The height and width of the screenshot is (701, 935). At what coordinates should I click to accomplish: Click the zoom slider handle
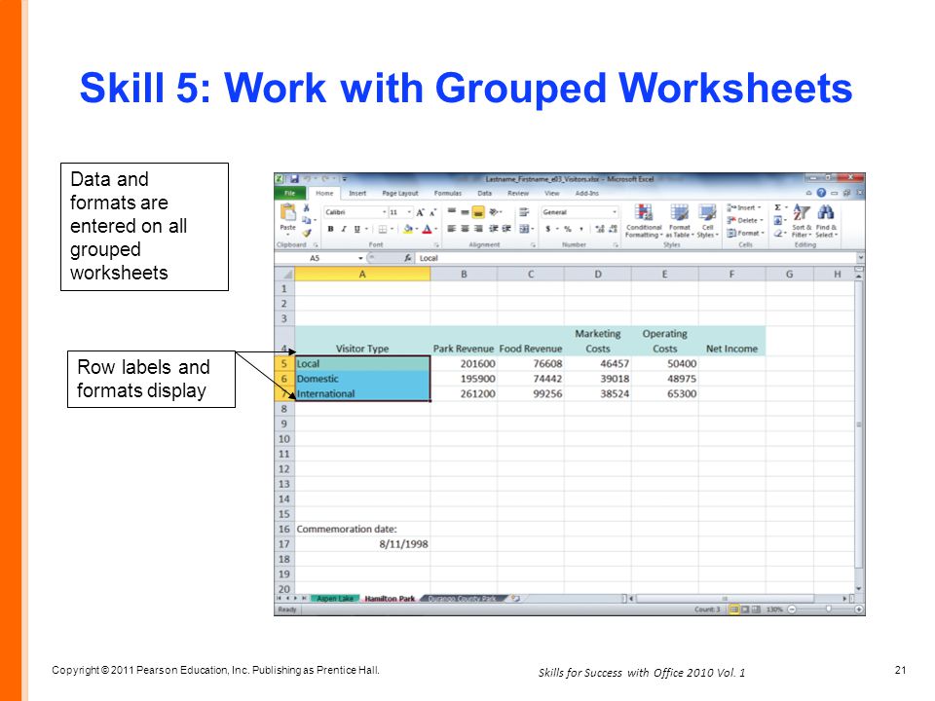tap(828, 609)
